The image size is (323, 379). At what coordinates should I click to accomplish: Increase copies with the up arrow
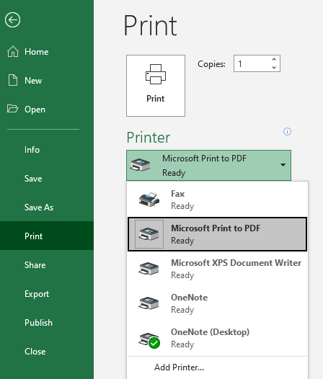pyautogui.click(x=274, y=59)
